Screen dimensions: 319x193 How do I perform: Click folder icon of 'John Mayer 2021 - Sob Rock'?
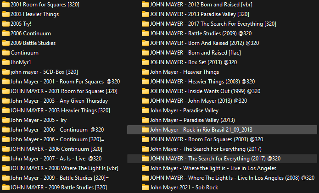coord(145,187)
